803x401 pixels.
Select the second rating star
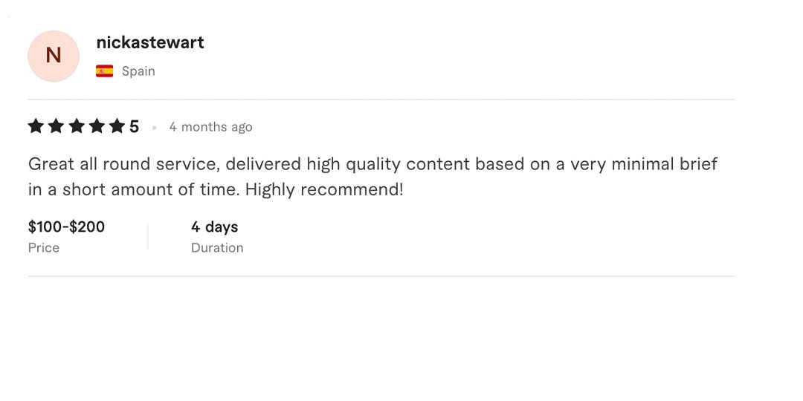pos(57,126)
